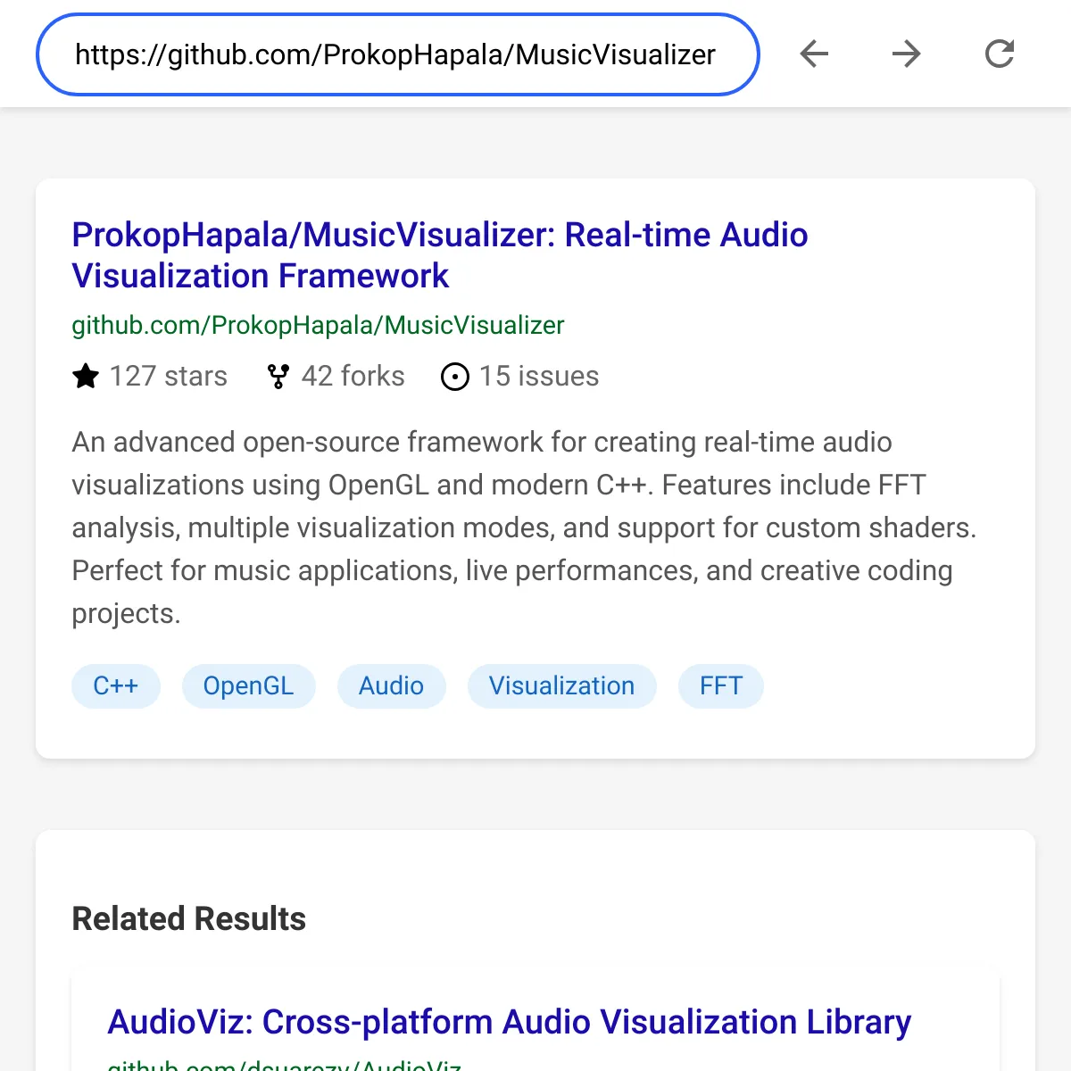Click the browser forward arrow
This screenshot has height=1071, width=1071.
907,54
